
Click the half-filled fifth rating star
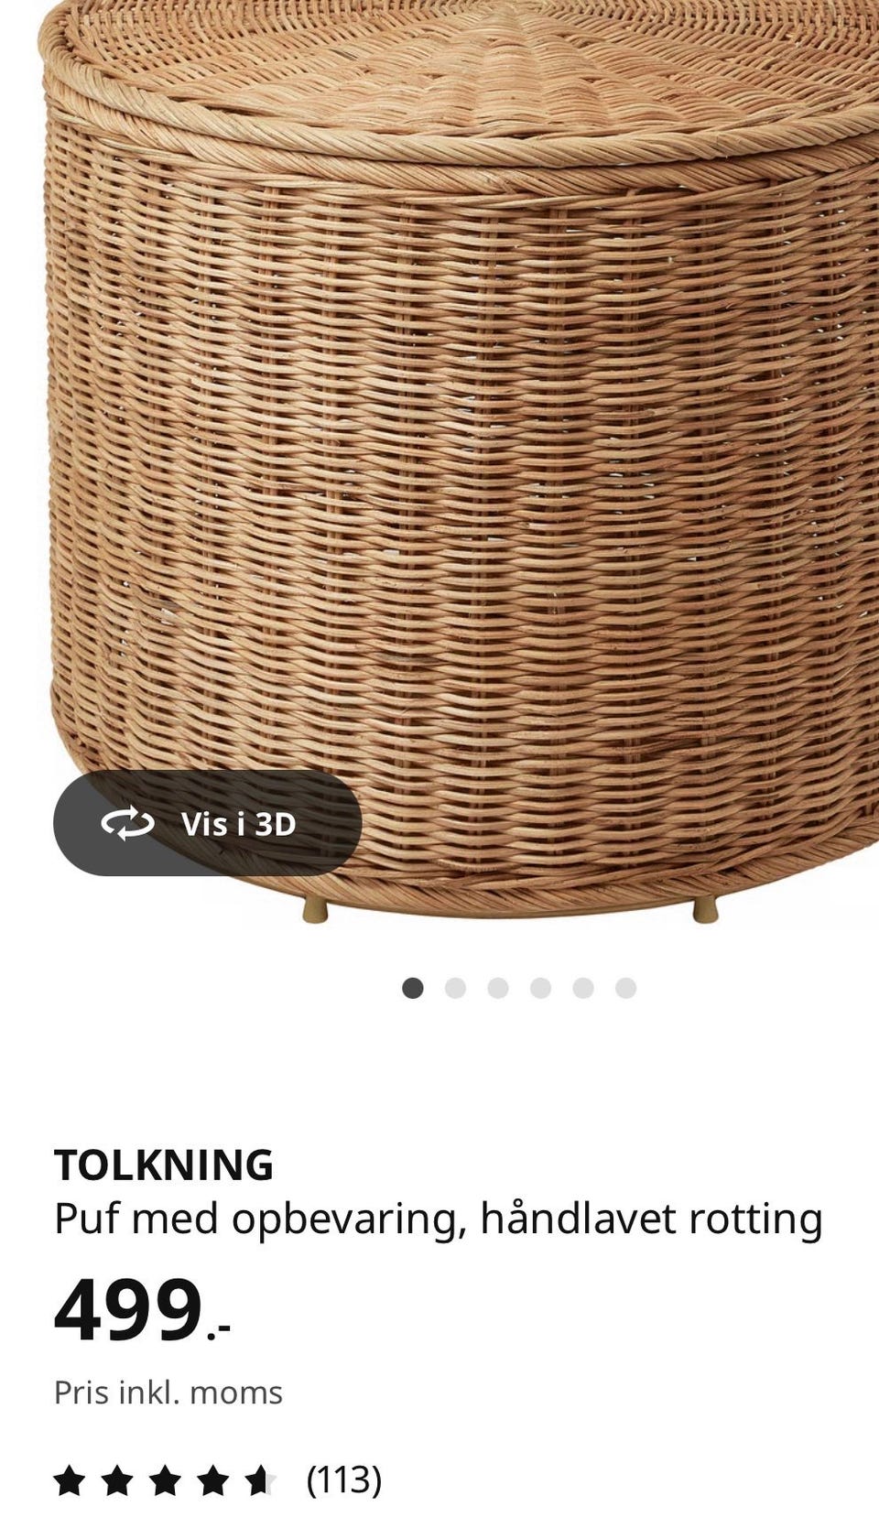coord(260,1479)
